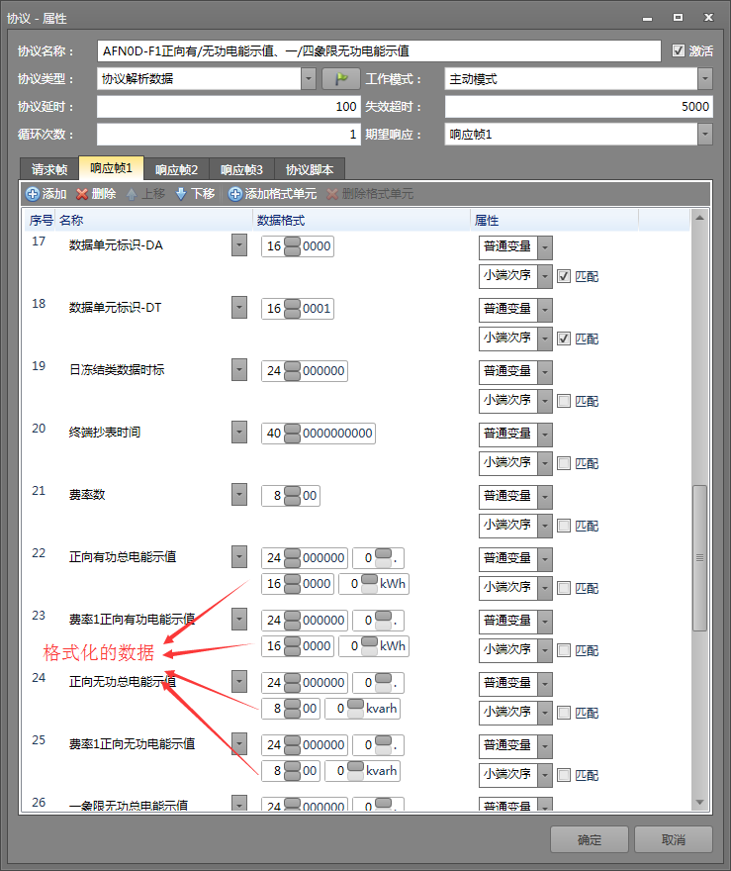
Task: Open 普通变量 dropdown in row 21
Action: click(x=545, y=497)
